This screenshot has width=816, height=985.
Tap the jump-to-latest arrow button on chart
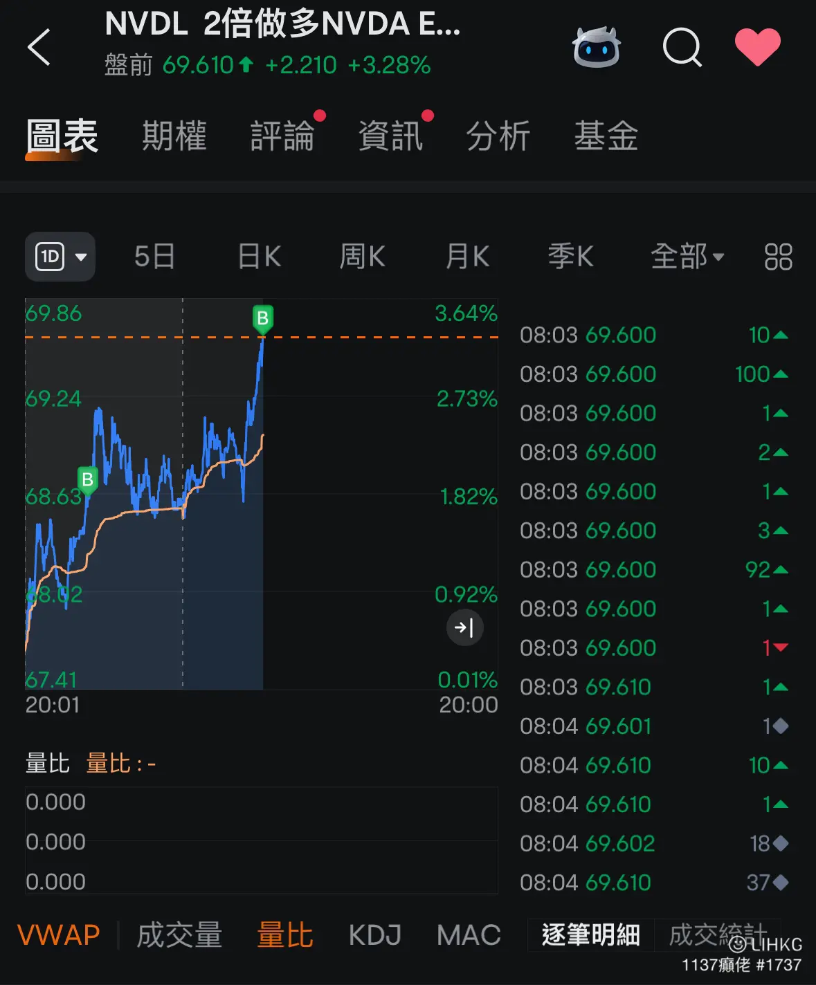464,627
